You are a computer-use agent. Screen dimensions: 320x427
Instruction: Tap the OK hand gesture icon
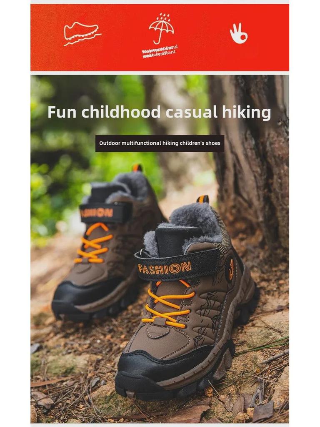click(239, 33)
